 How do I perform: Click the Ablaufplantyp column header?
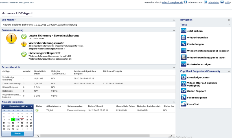coord(54,106)
